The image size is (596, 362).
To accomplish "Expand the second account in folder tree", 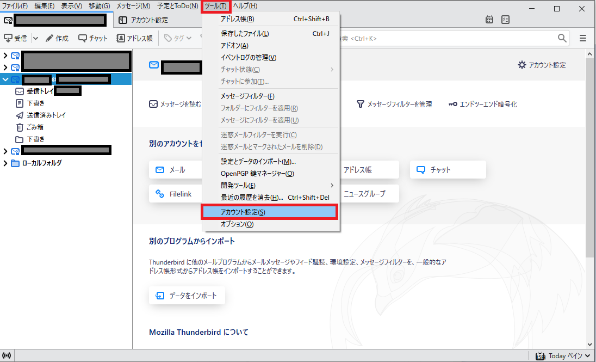I will point(5,68).
